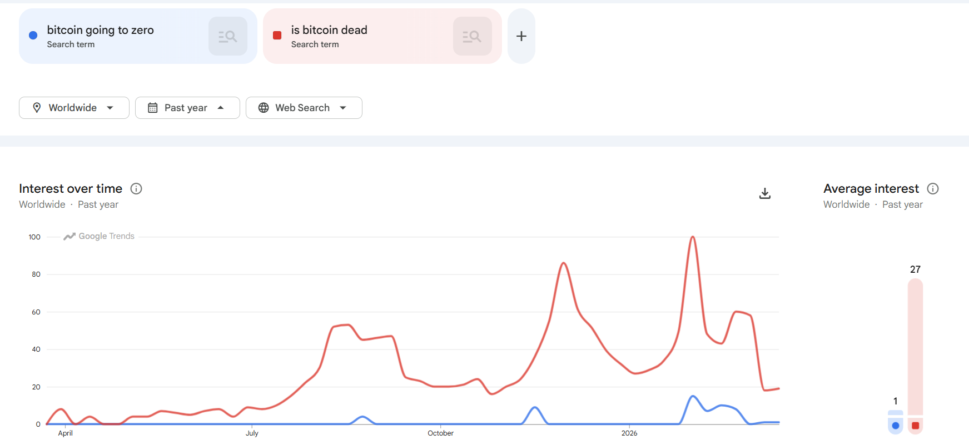Click explore icon on 'is bitcoin dead'
This screenshot has height=440, width=969.
coord(472,37)
